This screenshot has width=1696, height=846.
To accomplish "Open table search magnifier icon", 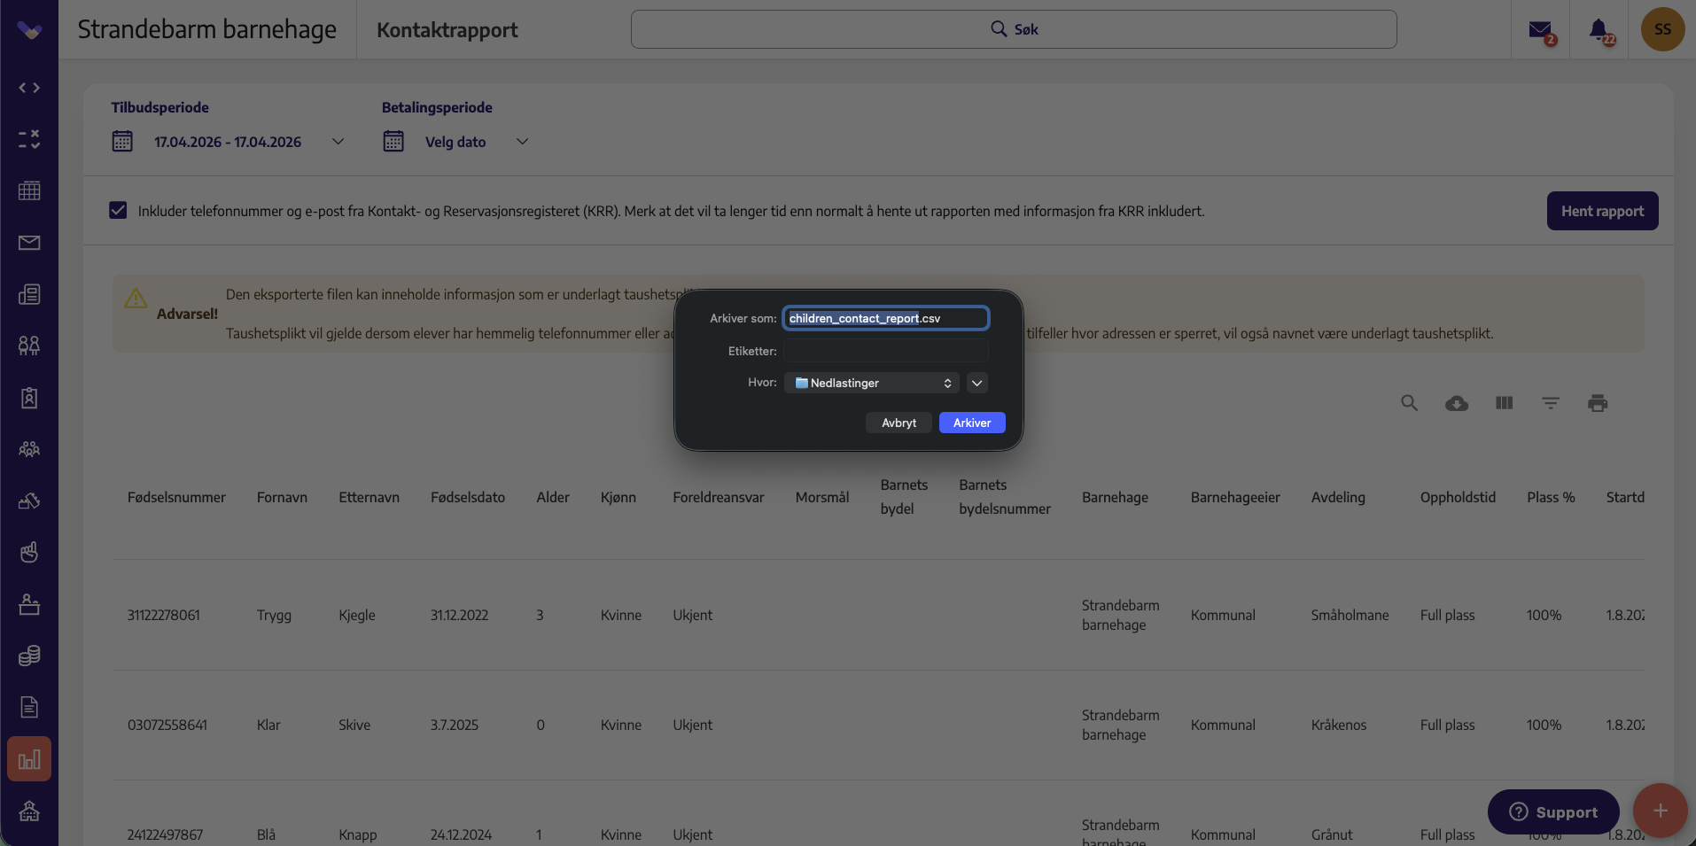I will pos(1409,403).
